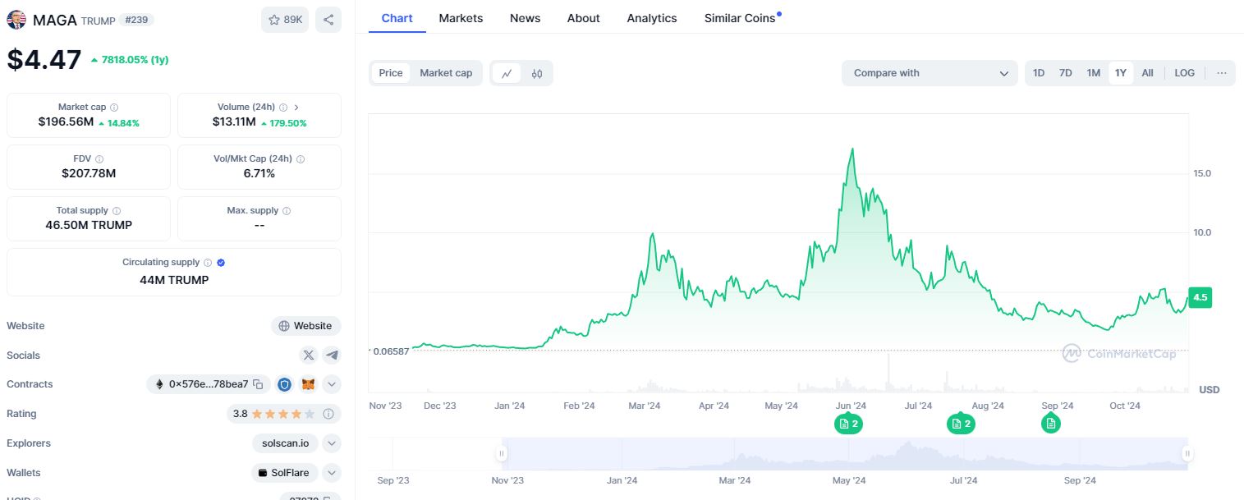Click the Max. supply info icon

287,211
